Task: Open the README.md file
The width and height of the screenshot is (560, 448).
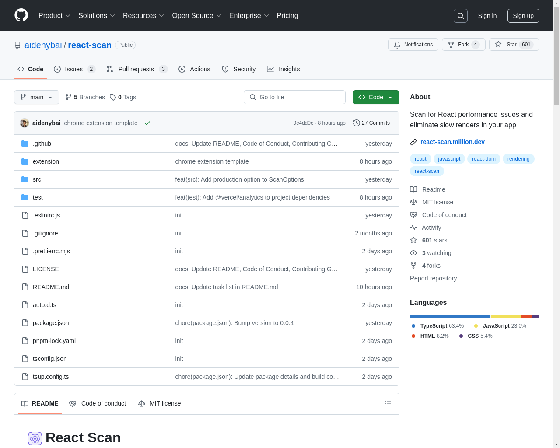Action: 51,287
